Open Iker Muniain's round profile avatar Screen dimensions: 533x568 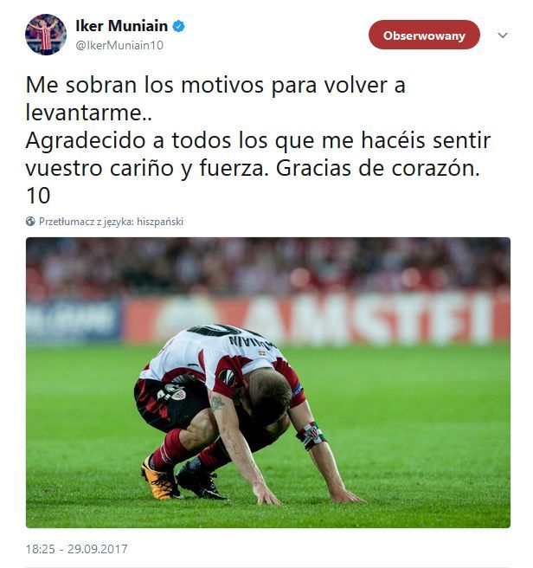(46, 35)
